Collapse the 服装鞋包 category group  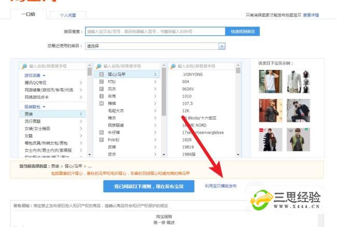coord(44,106)
